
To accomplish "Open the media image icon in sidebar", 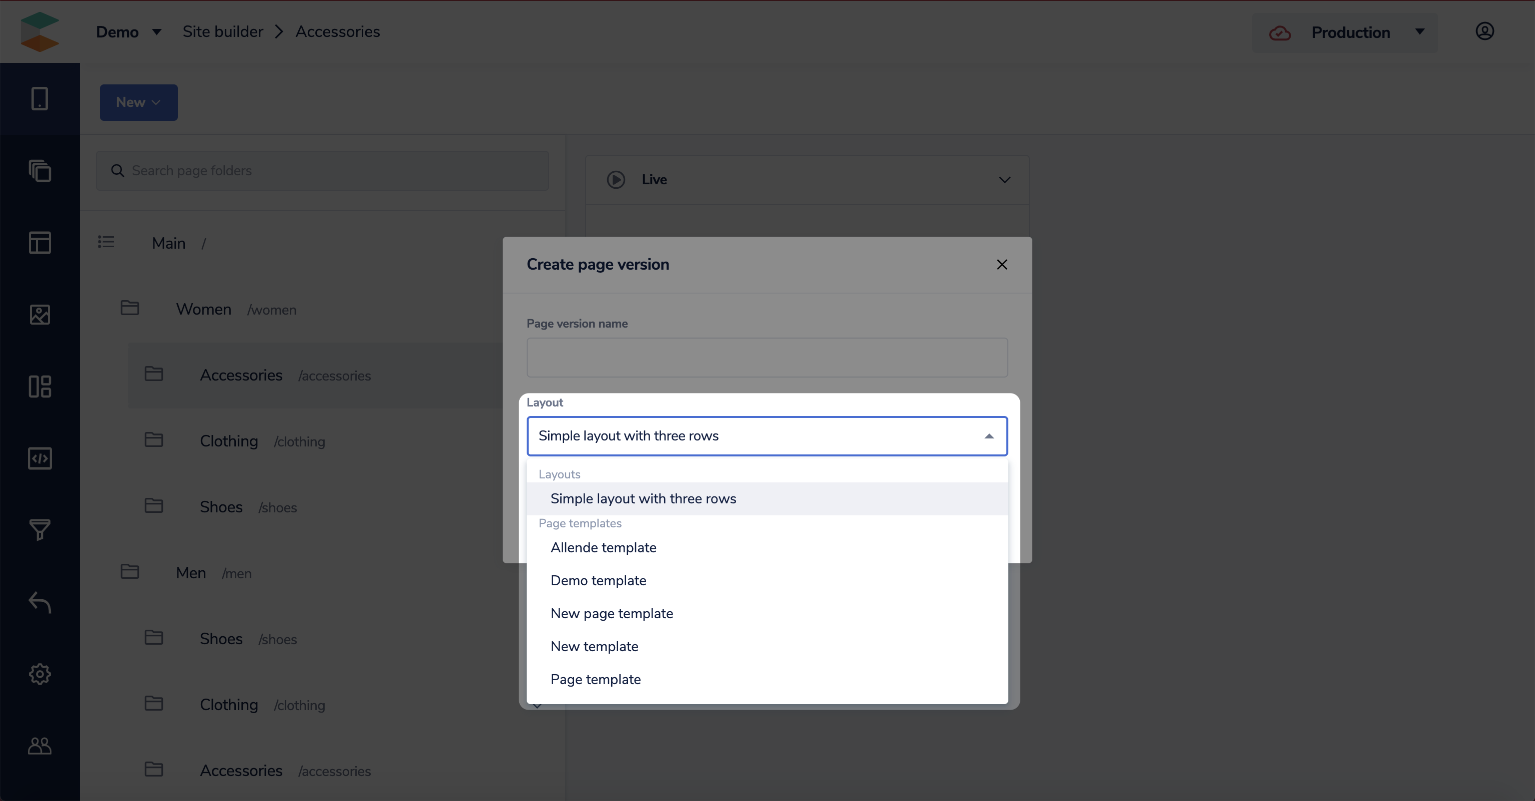I will (39, 315).
